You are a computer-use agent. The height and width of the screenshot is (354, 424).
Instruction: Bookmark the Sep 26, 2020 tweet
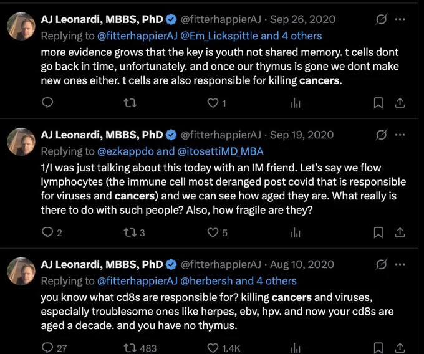[378, 103]
